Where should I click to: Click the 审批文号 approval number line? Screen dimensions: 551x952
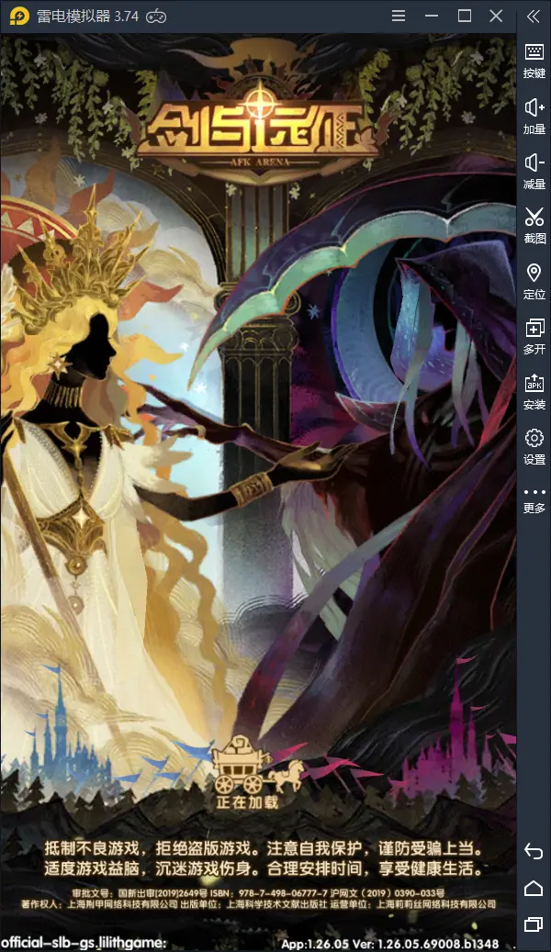[258, 893]
